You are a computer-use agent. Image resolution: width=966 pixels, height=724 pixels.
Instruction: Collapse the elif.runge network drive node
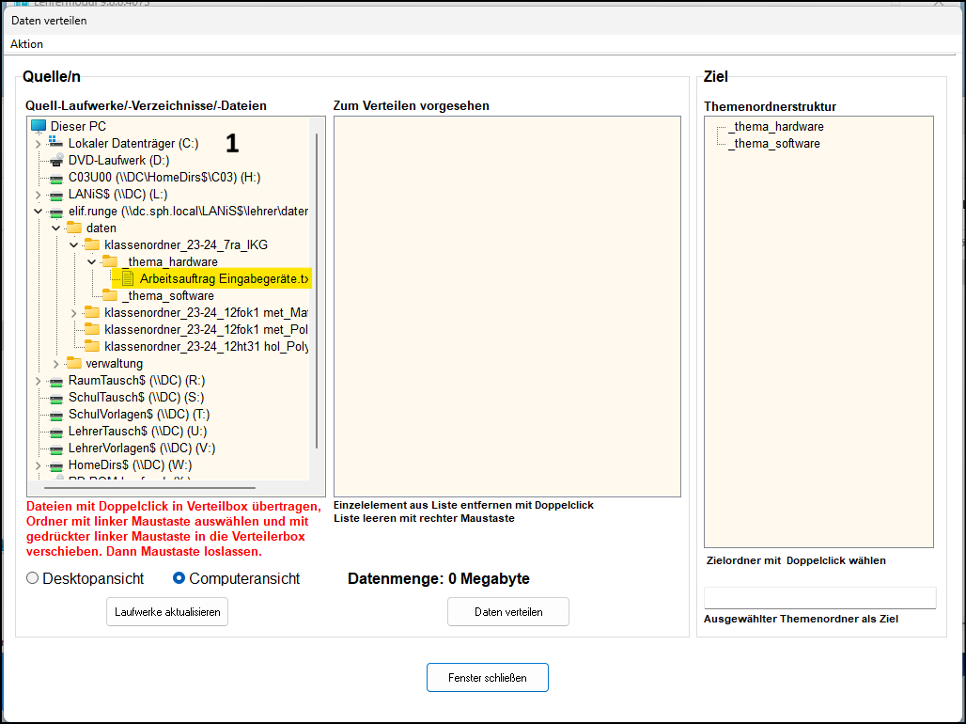(39, 212)
